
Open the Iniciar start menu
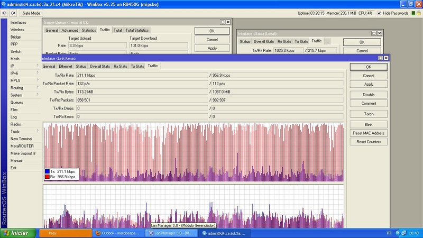(18, 233)
